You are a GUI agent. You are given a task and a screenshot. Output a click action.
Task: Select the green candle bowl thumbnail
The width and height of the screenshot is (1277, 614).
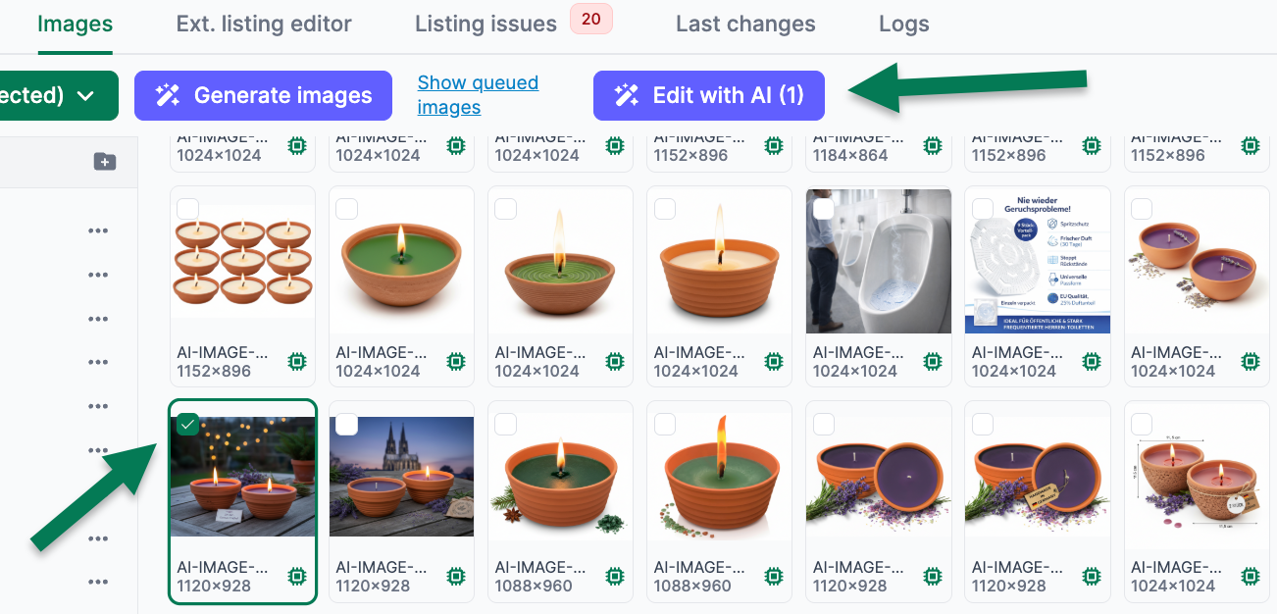point(402,261)
